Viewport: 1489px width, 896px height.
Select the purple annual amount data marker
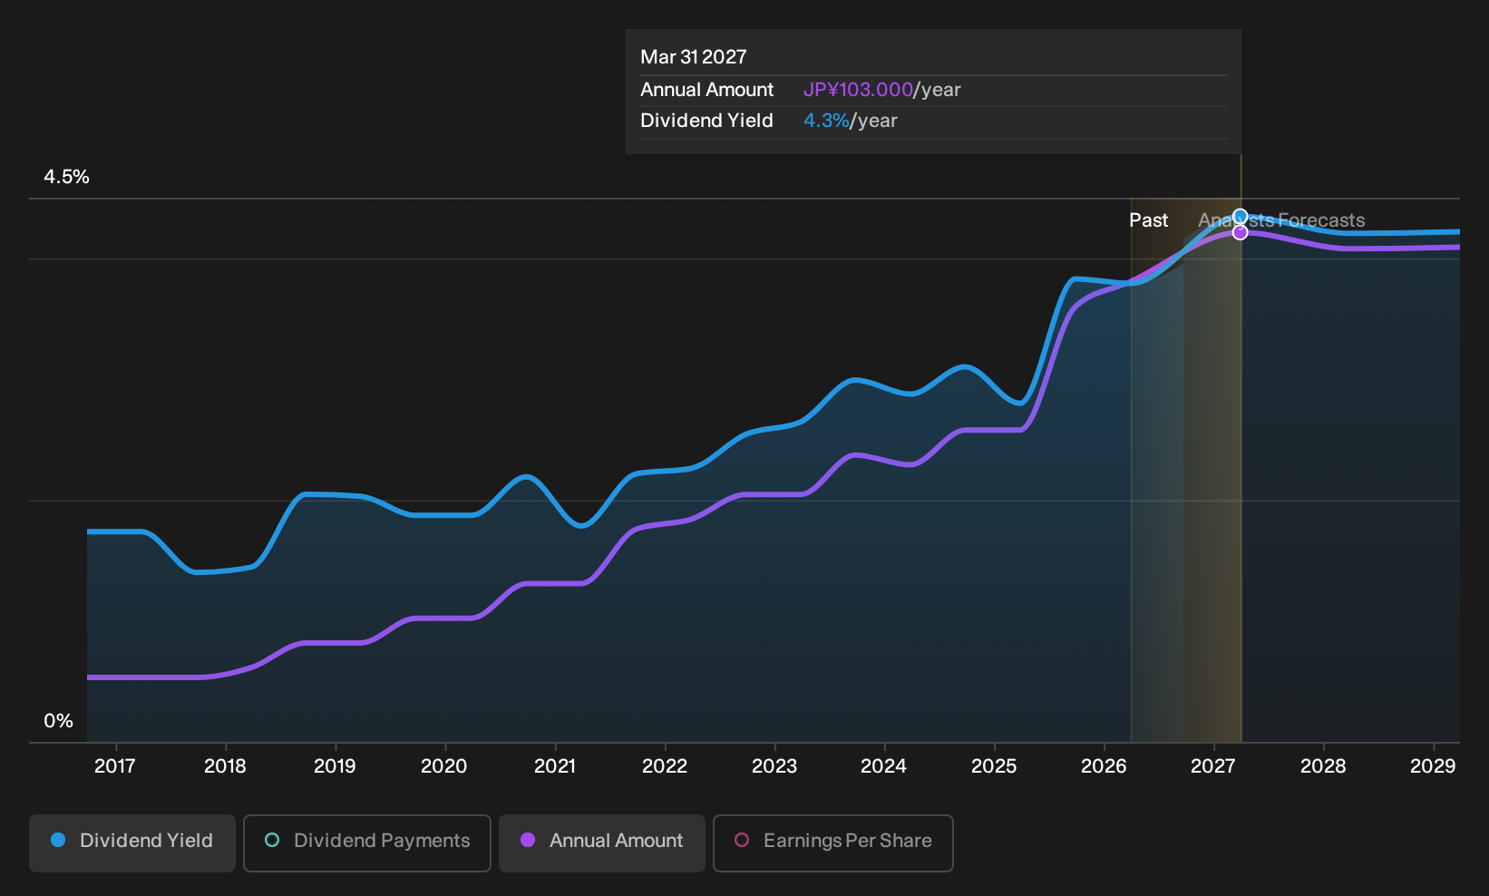point(1241,233)
